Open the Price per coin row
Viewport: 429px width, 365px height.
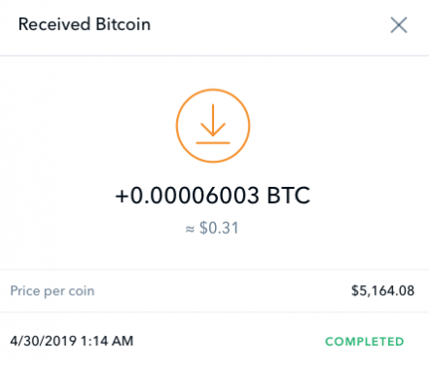214,291
